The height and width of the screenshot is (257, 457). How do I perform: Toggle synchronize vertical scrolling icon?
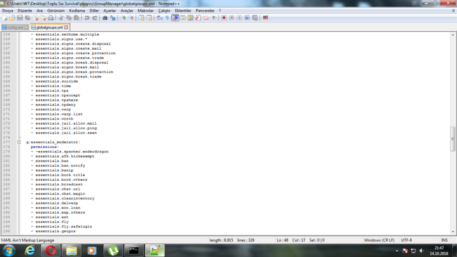click(x=141, y=18)
